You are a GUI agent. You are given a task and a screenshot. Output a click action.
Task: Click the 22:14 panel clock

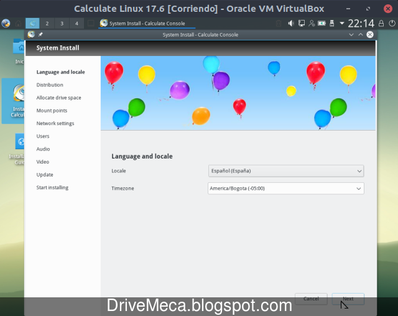point(361,24)
